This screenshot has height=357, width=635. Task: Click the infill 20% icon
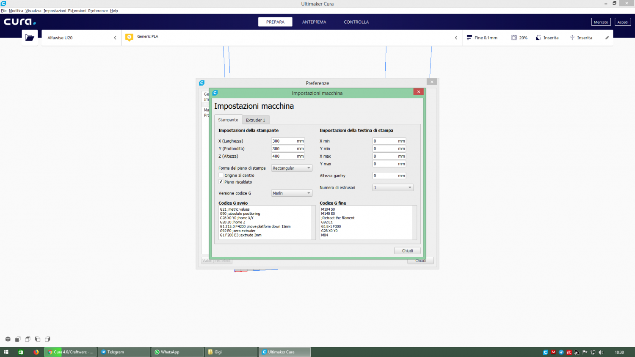click(x=514, y=38)
